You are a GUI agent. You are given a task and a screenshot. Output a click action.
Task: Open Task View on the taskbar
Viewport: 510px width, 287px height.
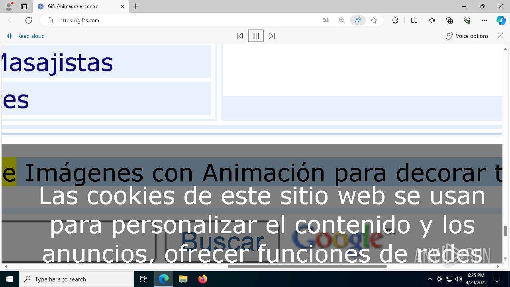[x=143, y=279]
